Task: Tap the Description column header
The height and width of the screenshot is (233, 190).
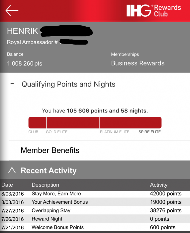Action: [x=46, y=185]
